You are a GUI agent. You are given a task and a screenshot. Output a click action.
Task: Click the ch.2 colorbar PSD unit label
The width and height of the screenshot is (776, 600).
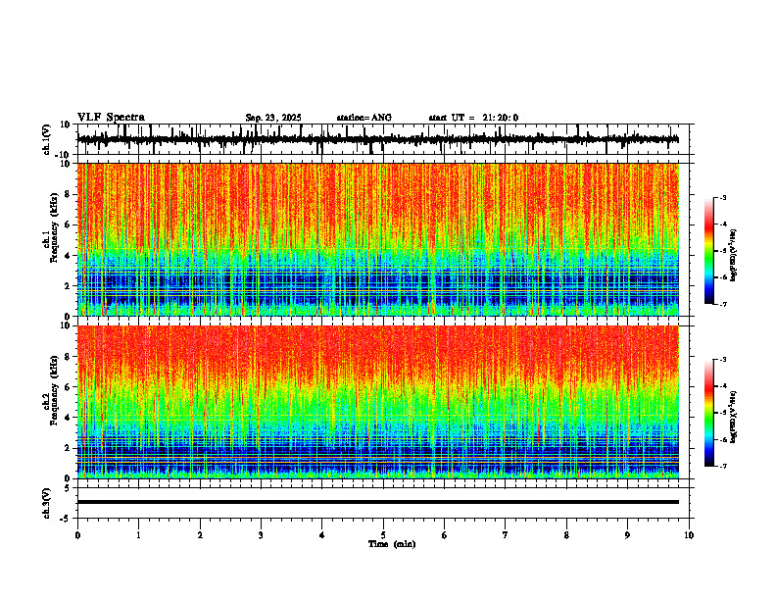(x=734, y=417)
